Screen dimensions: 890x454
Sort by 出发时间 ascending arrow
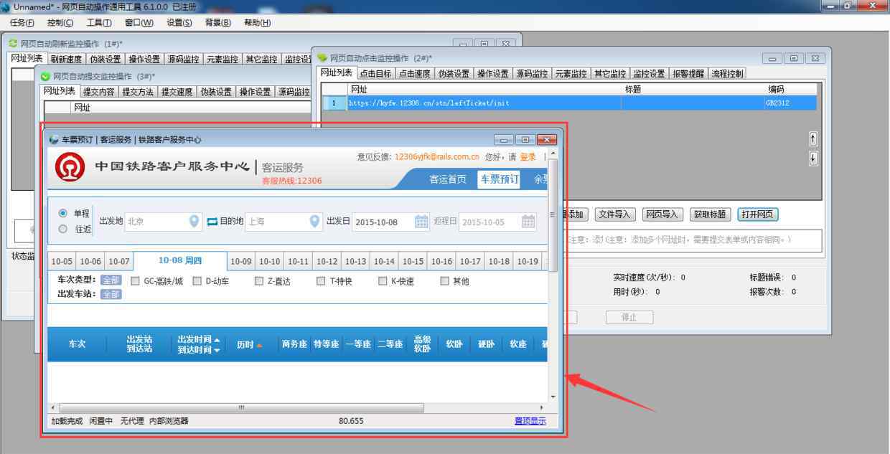217,340
